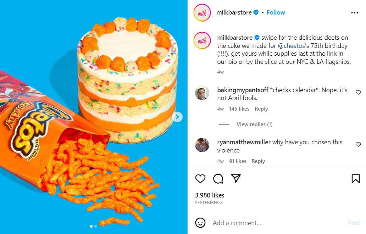The width and height of the screenshot is (366, 234).
Task: Reply to ryanmatthewmiller's comment
Action: pos(258,161)
